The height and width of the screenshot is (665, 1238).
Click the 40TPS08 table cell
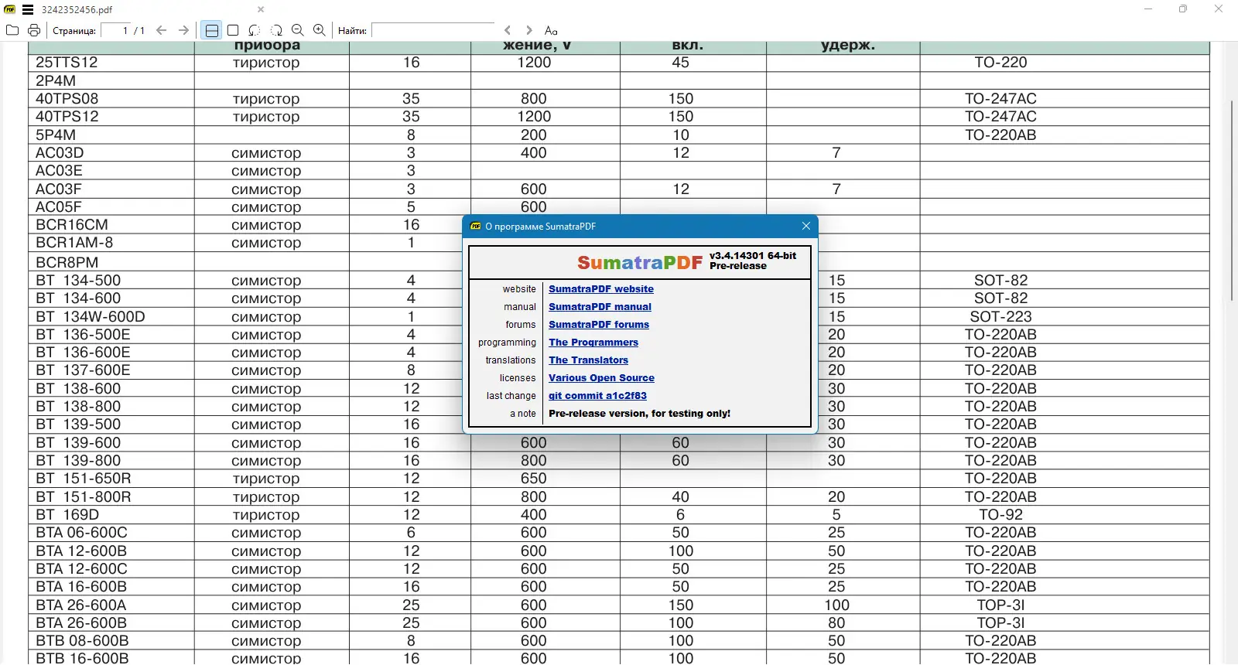coord(111,99)
